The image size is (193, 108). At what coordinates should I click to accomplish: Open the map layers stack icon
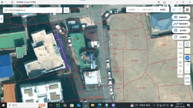(x=66, y=10)
